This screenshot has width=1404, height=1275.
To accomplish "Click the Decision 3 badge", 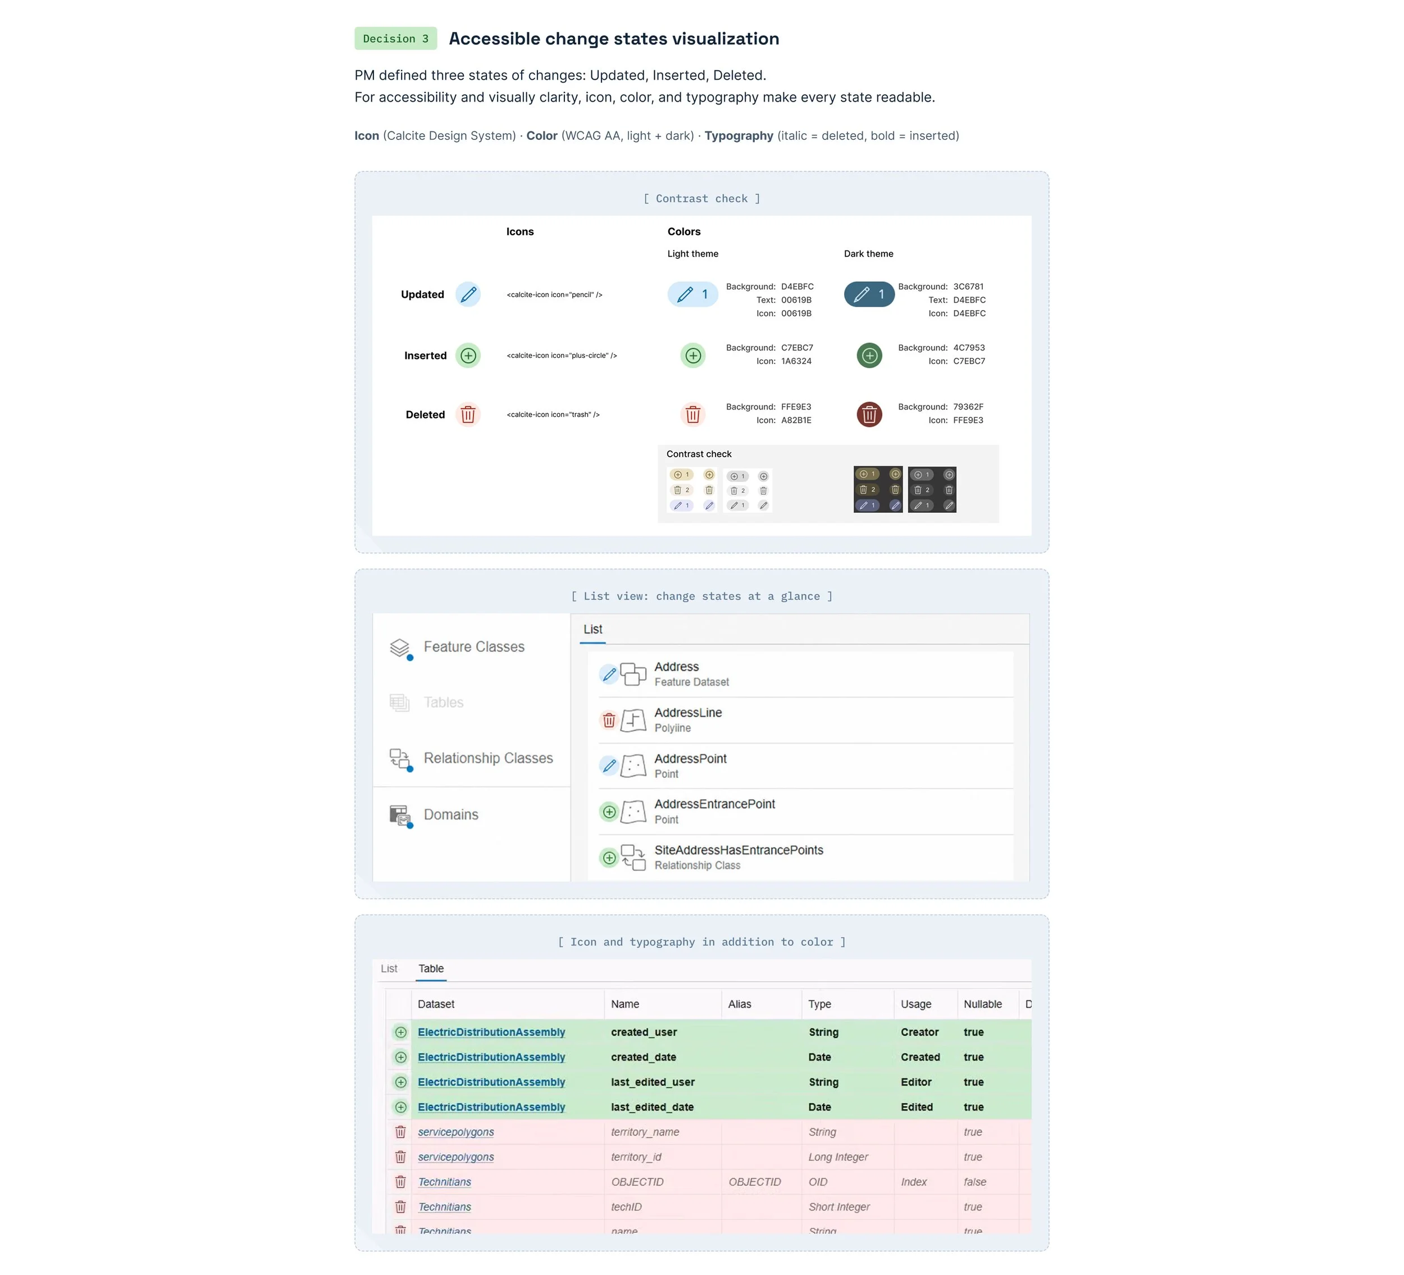I will 395,39.
